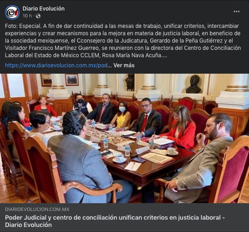The height and width of the screenshot is (232, 249).
Task: Click the post paragraph starting "Foto: Especial"
Action: coord(123,41)
